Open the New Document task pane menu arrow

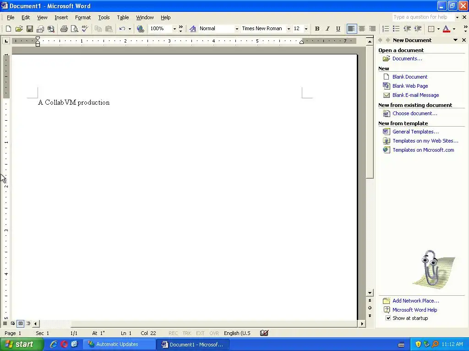tap(455, 40)
